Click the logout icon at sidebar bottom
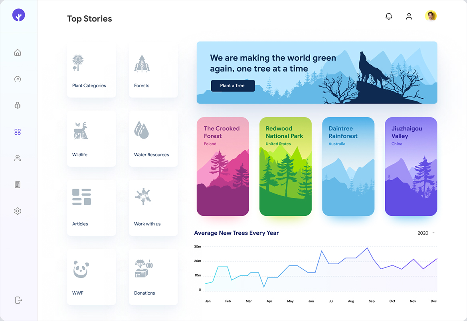 18,300
